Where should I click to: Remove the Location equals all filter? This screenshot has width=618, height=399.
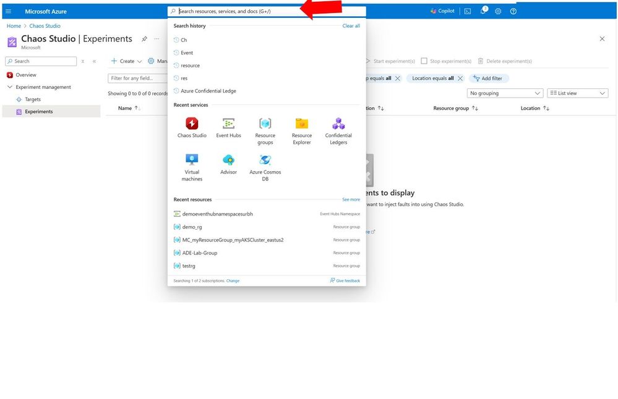[460, 78]
